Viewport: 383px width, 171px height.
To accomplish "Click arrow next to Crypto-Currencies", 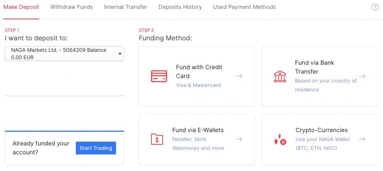I will (362, 139).
